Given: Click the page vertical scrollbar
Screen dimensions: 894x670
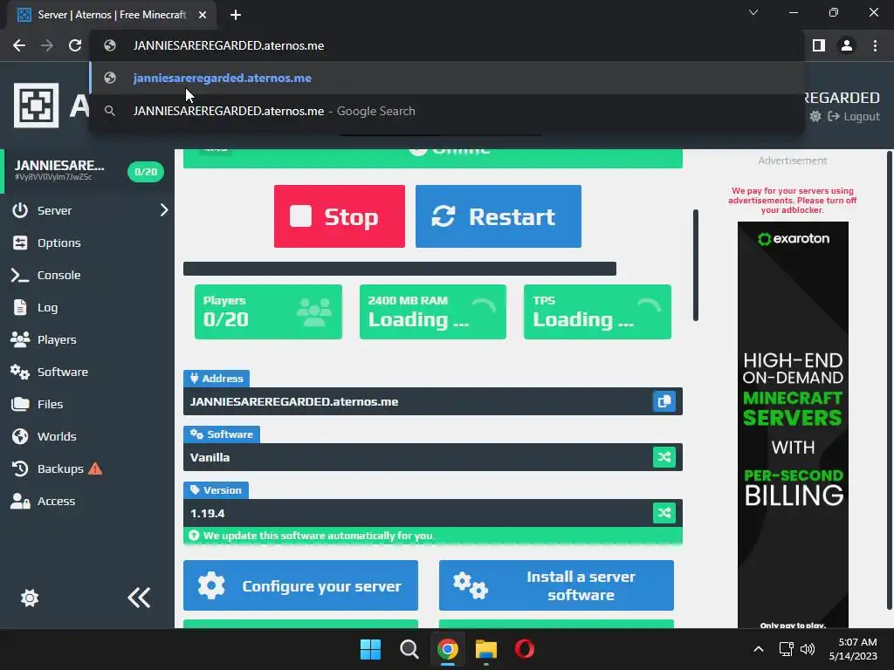Looking at the screenshot, I should tap(890, 380).
